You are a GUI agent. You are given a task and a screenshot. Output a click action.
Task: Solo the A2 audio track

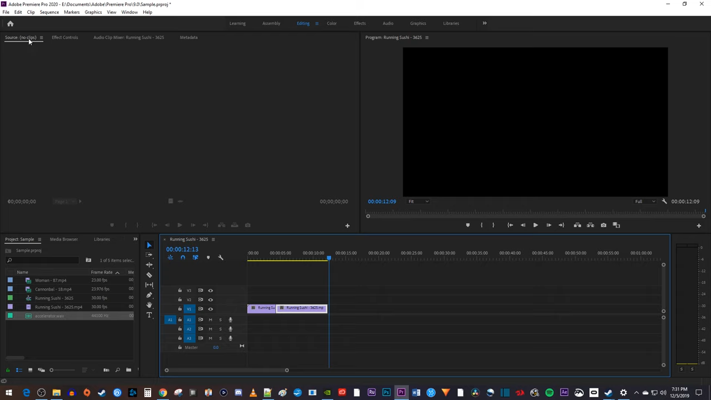[220, 329]
